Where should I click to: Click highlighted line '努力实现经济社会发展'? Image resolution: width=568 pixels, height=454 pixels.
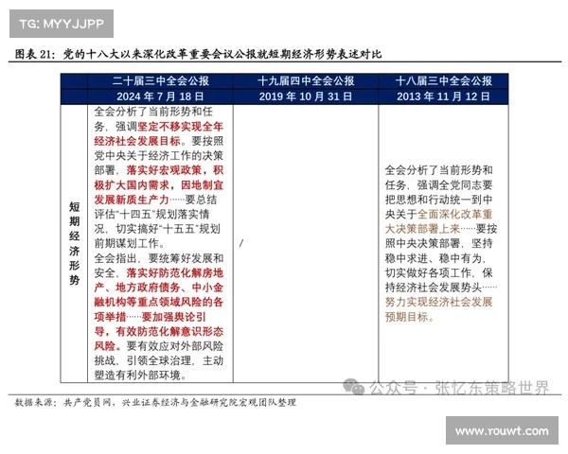[438, 302]
